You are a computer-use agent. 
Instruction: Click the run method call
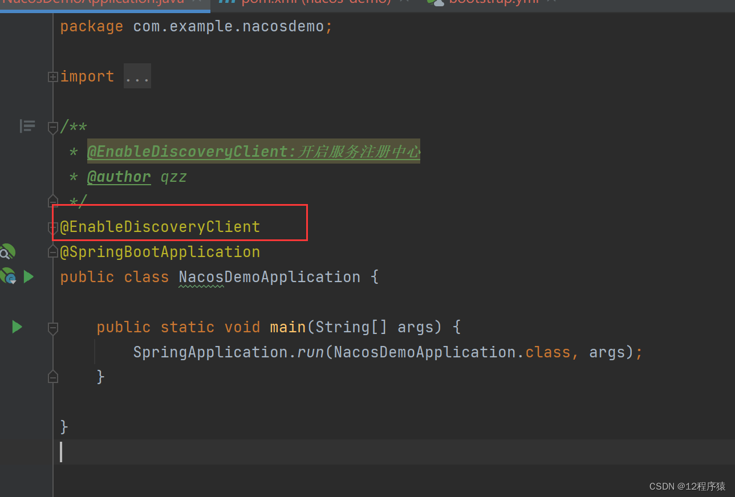(x=311, y=352)
